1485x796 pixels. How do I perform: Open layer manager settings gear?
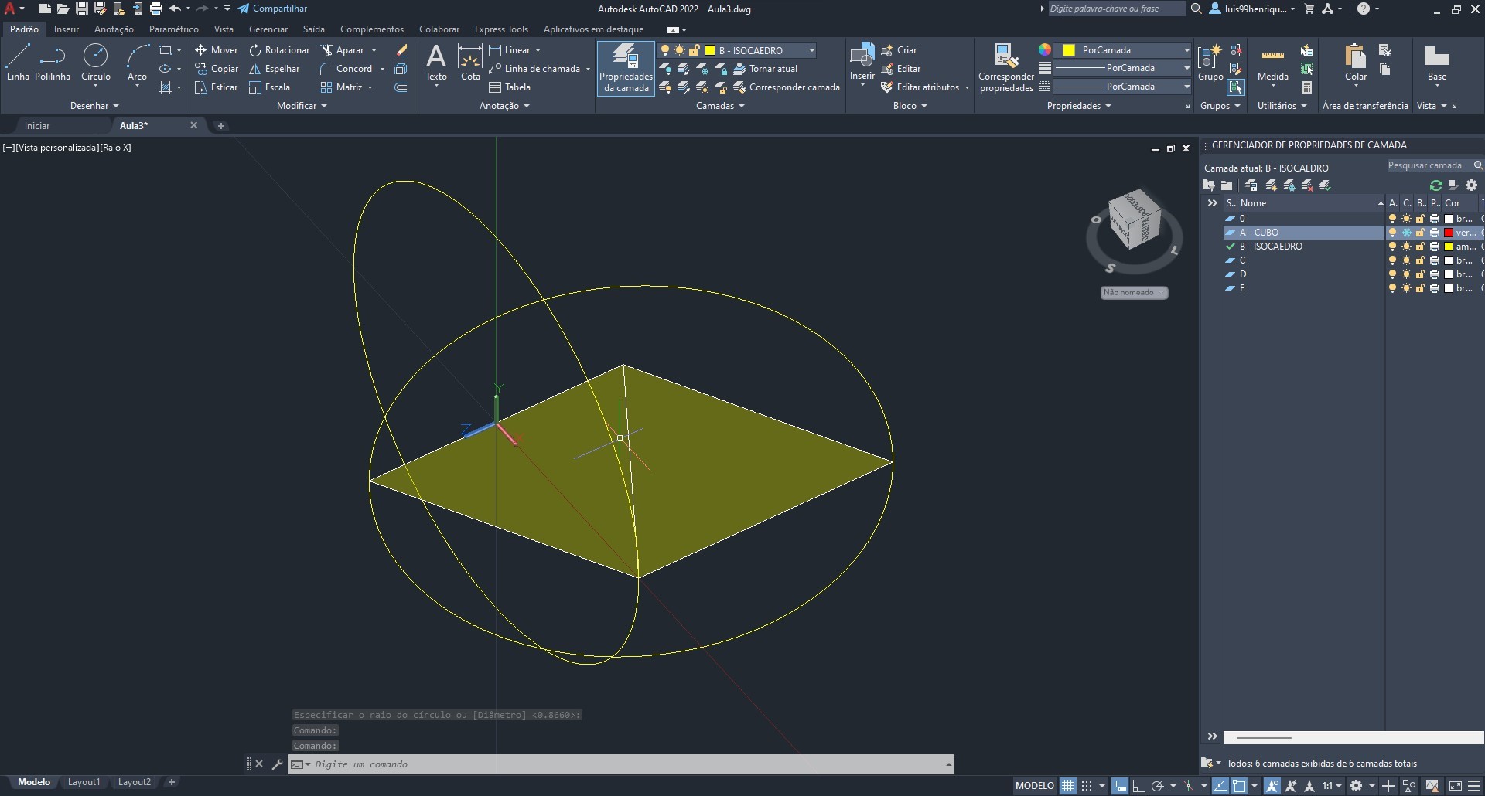click(x=1471, y=185)
